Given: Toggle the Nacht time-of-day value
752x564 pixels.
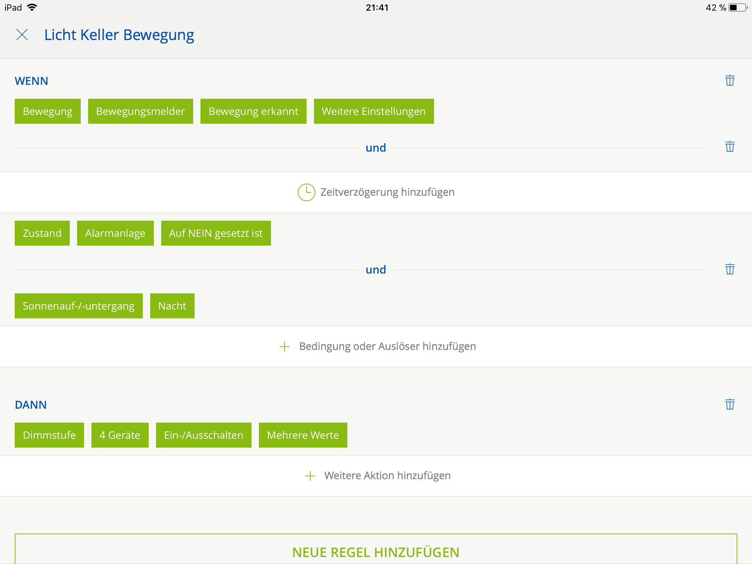Looking at the screenshot, I should click(x=172, y=306).
